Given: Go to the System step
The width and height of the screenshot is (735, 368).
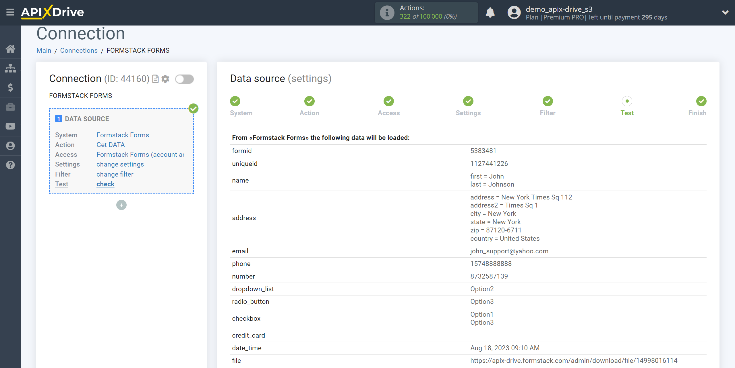Looking at the screenshot, I should point(241,113).
